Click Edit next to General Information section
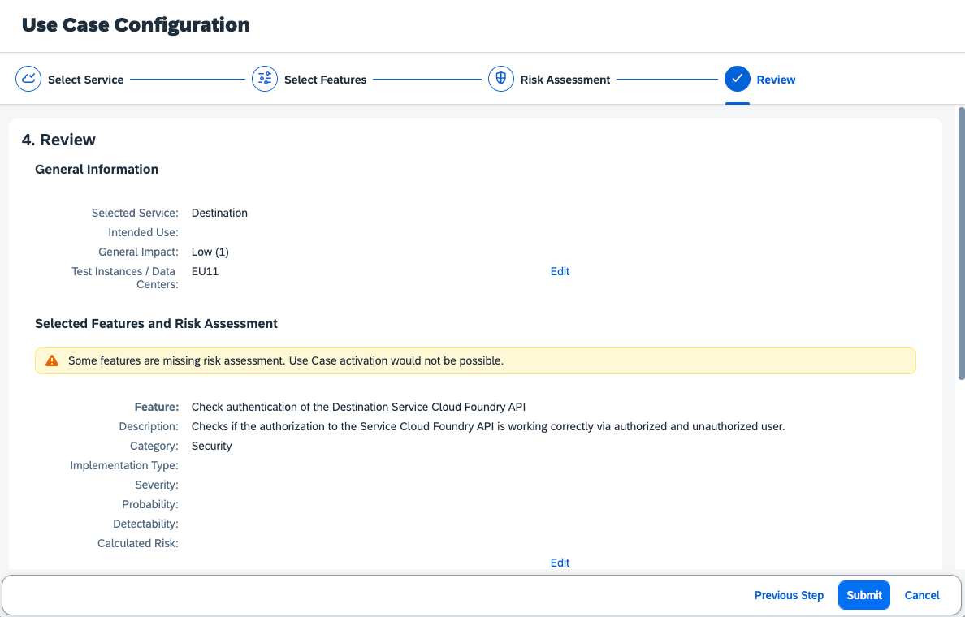This screenshot has width=965, height=617. tap(560, 271)
